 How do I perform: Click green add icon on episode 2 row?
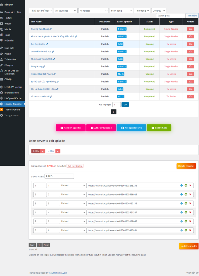(186, 195)
